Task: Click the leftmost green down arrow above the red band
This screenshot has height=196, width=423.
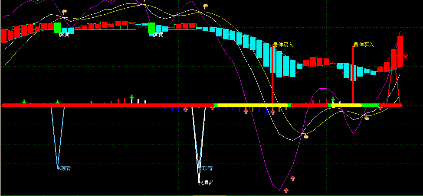Action: point(24,101)
